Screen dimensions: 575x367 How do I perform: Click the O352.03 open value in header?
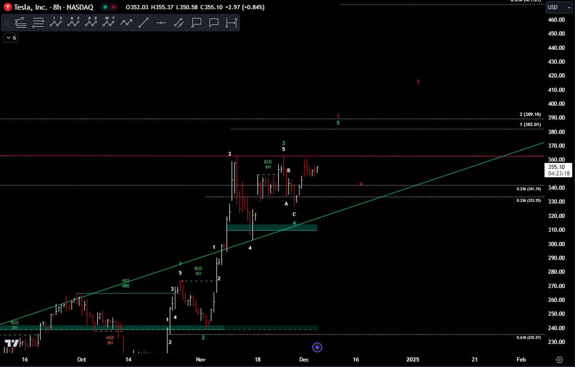point(136,7)
